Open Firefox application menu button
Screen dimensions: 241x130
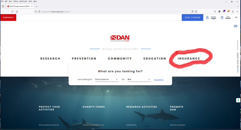[x=237, y=11]
